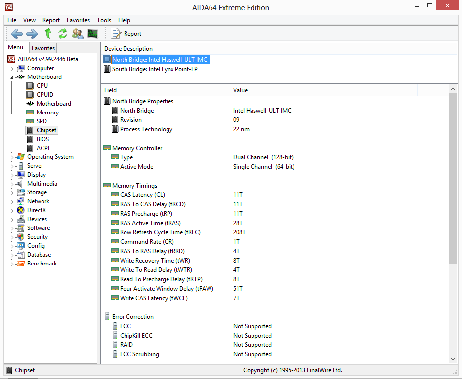Click the Display monitor icon
The height and width of the screenshot is (379, 462).
point(21,175)
